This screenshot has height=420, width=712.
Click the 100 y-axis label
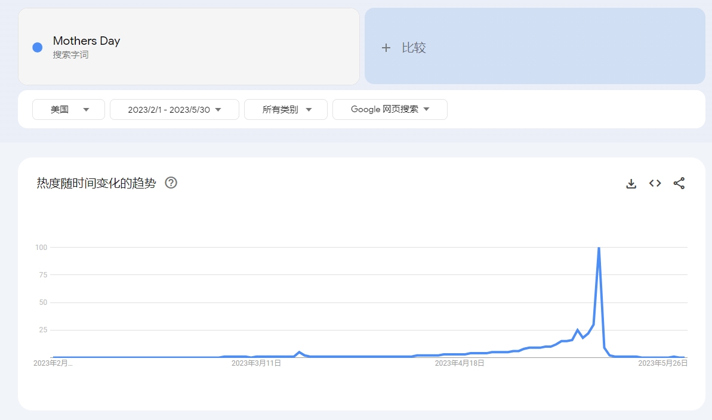pyautogui.click(x=41, y=248)
